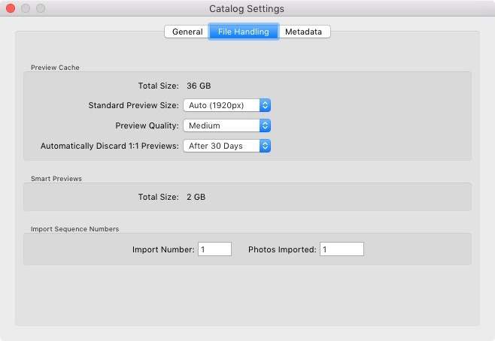Click the Preview Quality label text
The image size is (495, 341).
point(147,125)
